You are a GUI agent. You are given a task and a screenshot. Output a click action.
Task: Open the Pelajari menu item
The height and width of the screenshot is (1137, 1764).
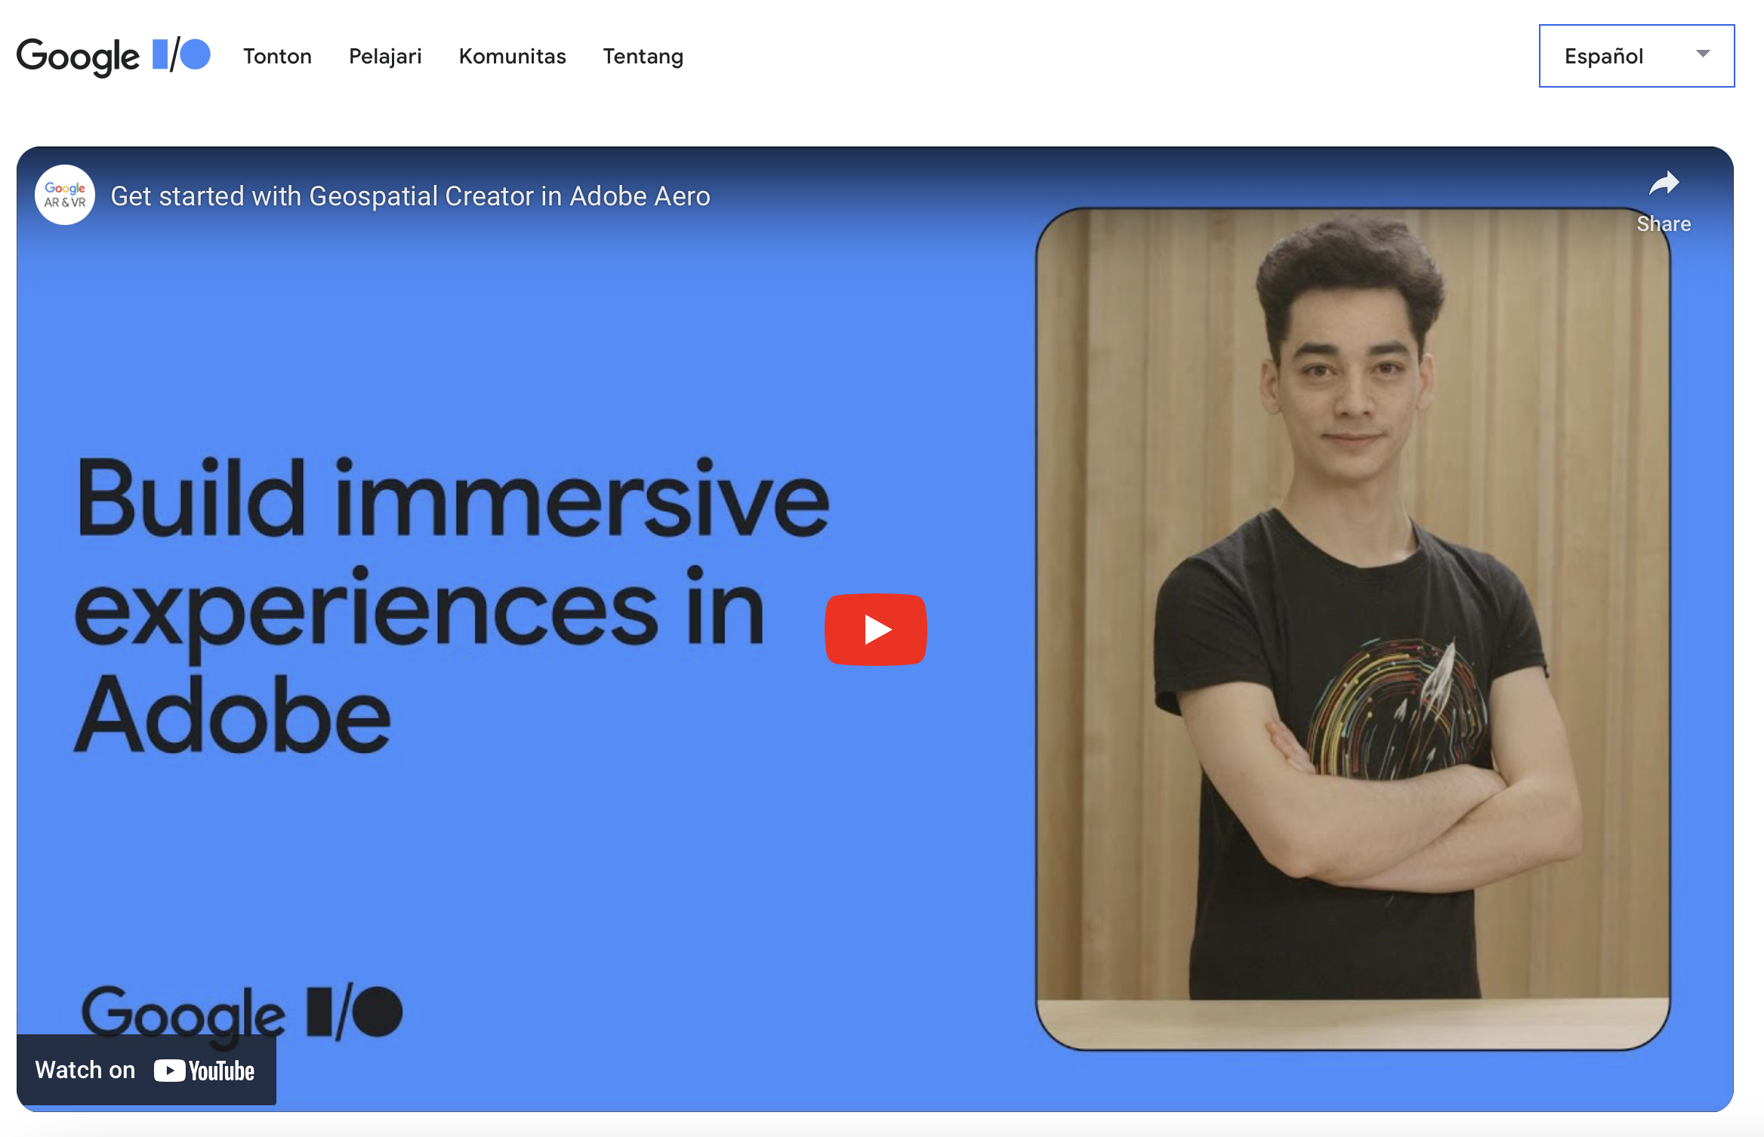point(385,56)
